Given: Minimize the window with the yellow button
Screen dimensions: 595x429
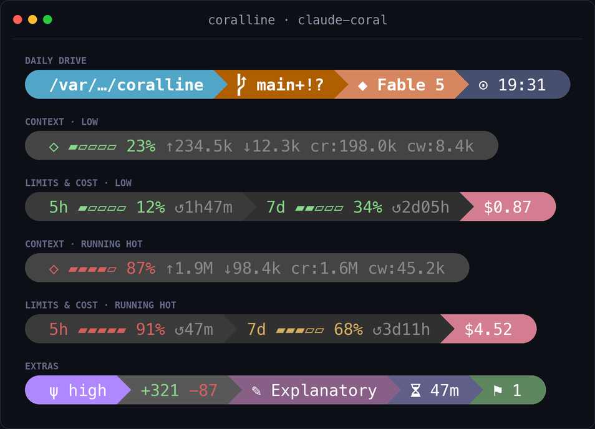Looking at the screenshot, I should (x=32, y=19).
